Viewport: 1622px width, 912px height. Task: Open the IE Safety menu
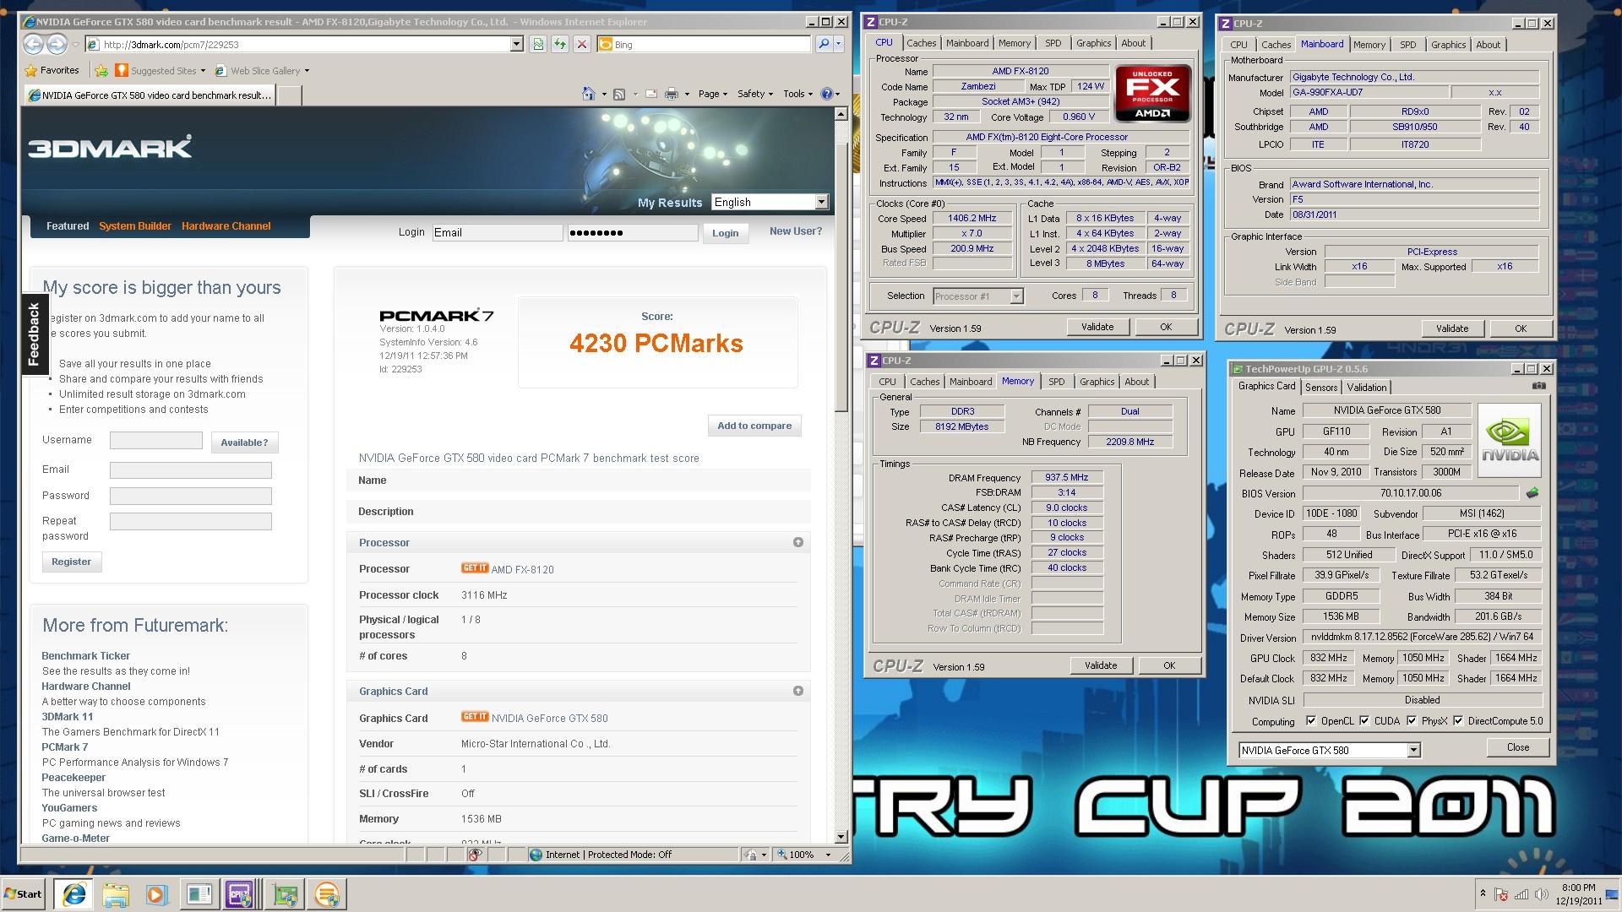754,94
